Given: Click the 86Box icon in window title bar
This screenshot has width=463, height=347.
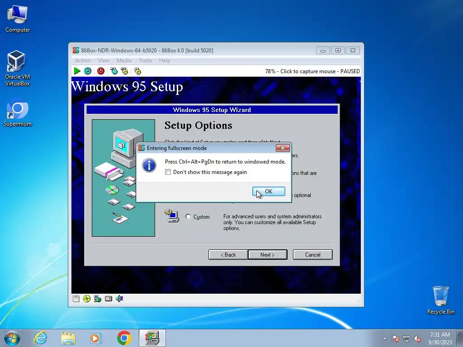Looking at the screenshot, I should click(76, 50).
